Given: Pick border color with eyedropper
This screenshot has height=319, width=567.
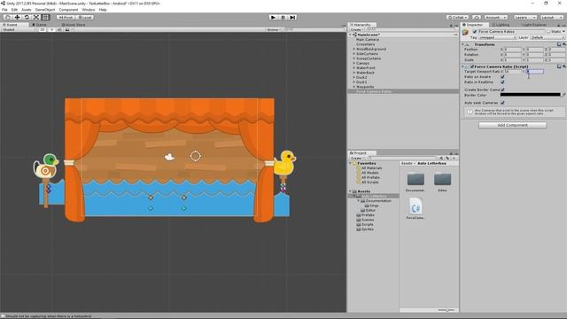Looking at the screenshot, I should (x=563, y=95).
